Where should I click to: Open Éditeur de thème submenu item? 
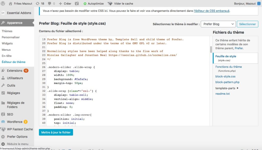click(x=14, y=62)
